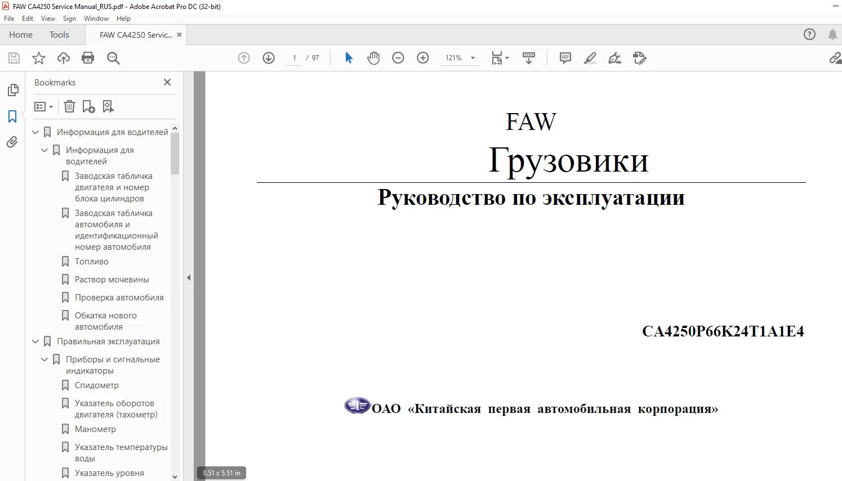Add document to starred with star icon
The image size is (842, 481).
pyautogui.click(x=39, y=58)
